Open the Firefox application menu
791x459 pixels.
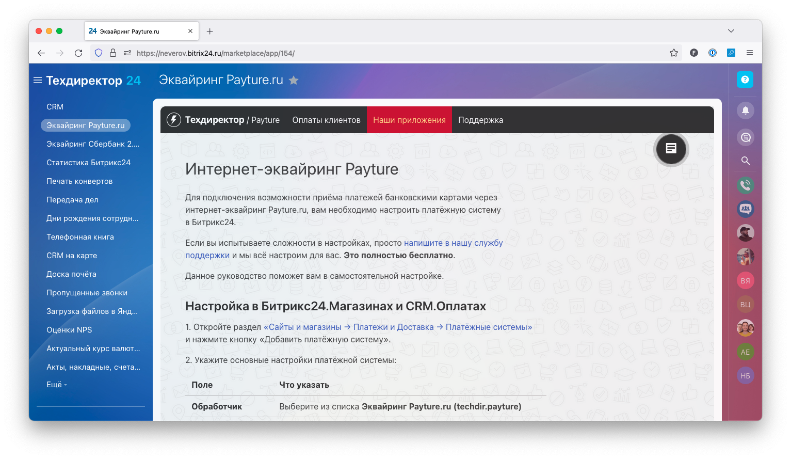(x=750, y=53)
